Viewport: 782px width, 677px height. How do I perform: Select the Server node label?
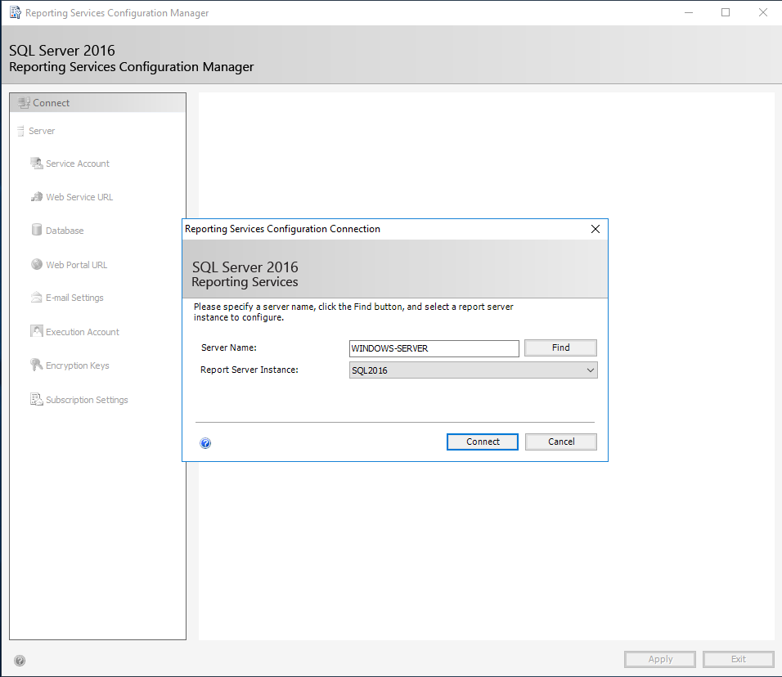[x=42, y=131]
